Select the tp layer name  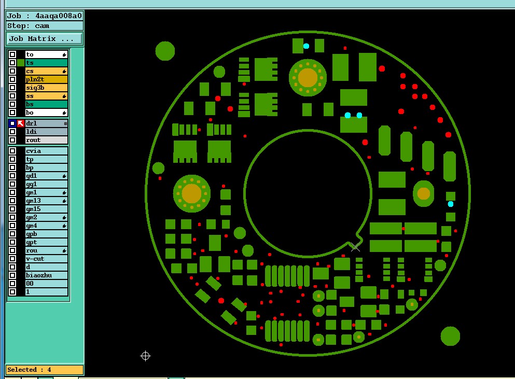(46, 159)
